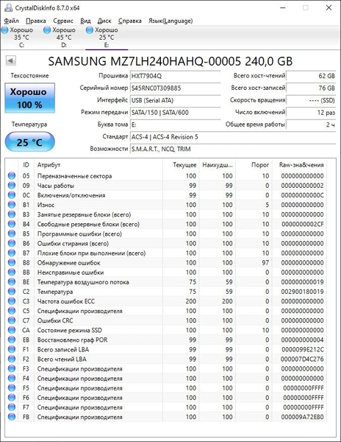Click the Raw-значения column header
This screenshot has width=341, height=442.
click(301, 165)
